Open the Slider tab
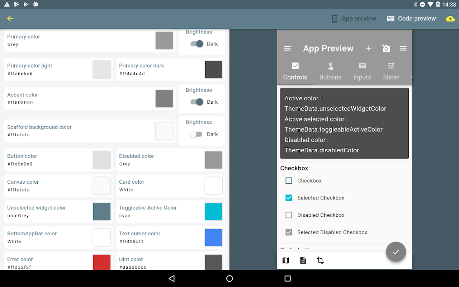 391,71
